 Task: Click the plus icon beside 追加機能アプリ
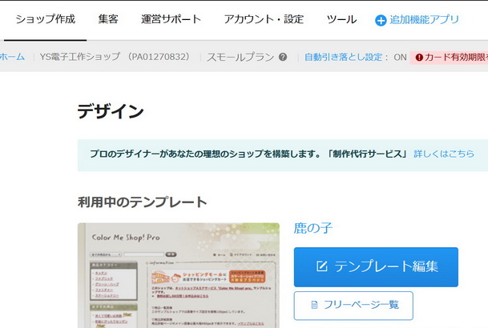point(381,20)
